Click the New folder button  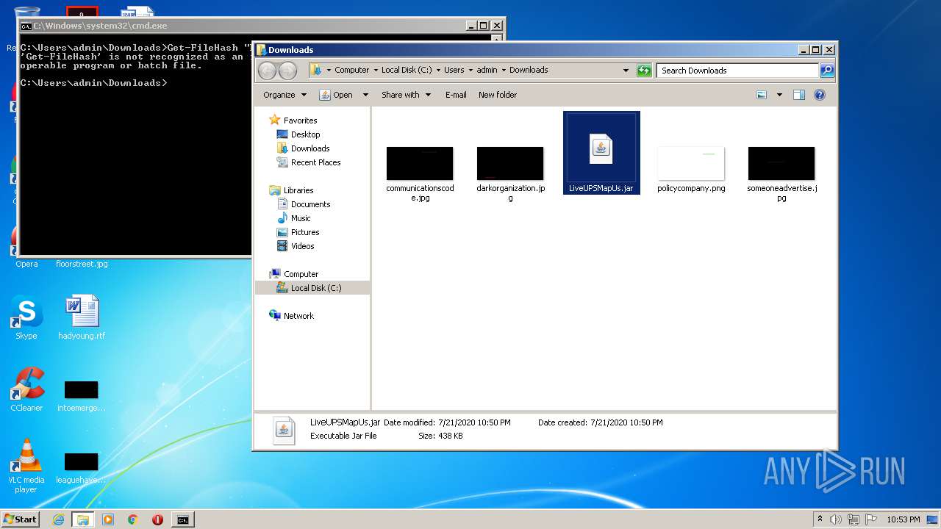click(x=498, y=95)
